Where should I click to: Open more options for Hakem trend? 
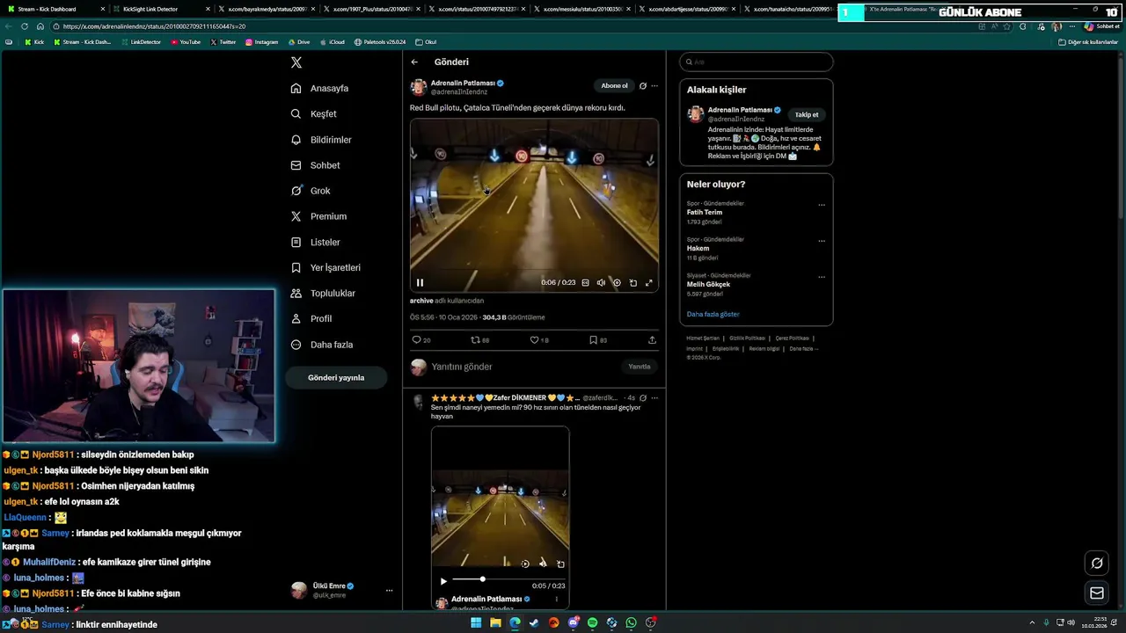coord(822,241)
